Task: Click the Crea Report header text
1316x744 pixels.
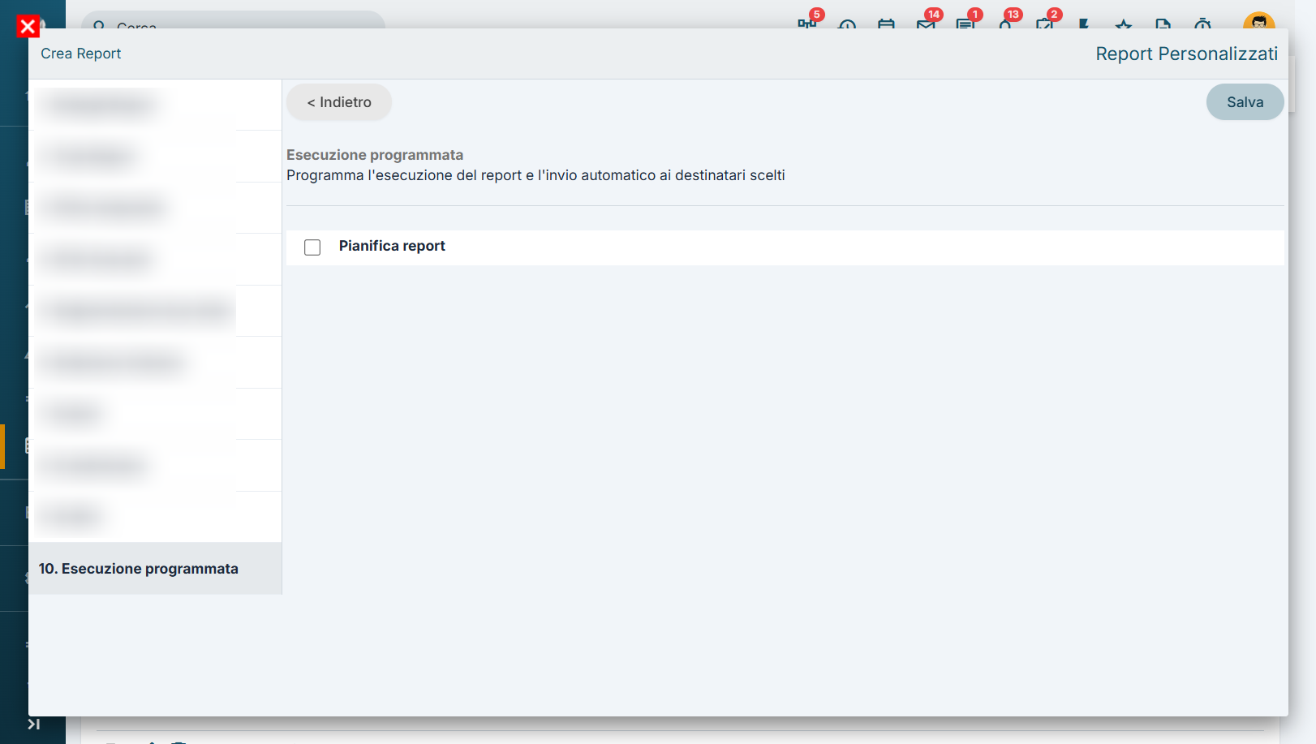Action: [81, 54]
